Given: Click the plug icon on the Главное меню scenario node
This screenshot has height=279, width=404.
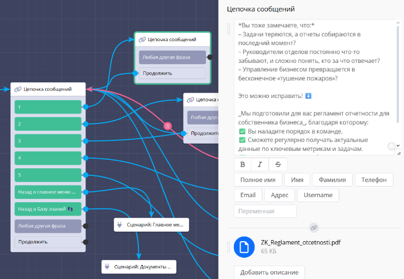Looking at the screenshot, I should click(120, 225).
